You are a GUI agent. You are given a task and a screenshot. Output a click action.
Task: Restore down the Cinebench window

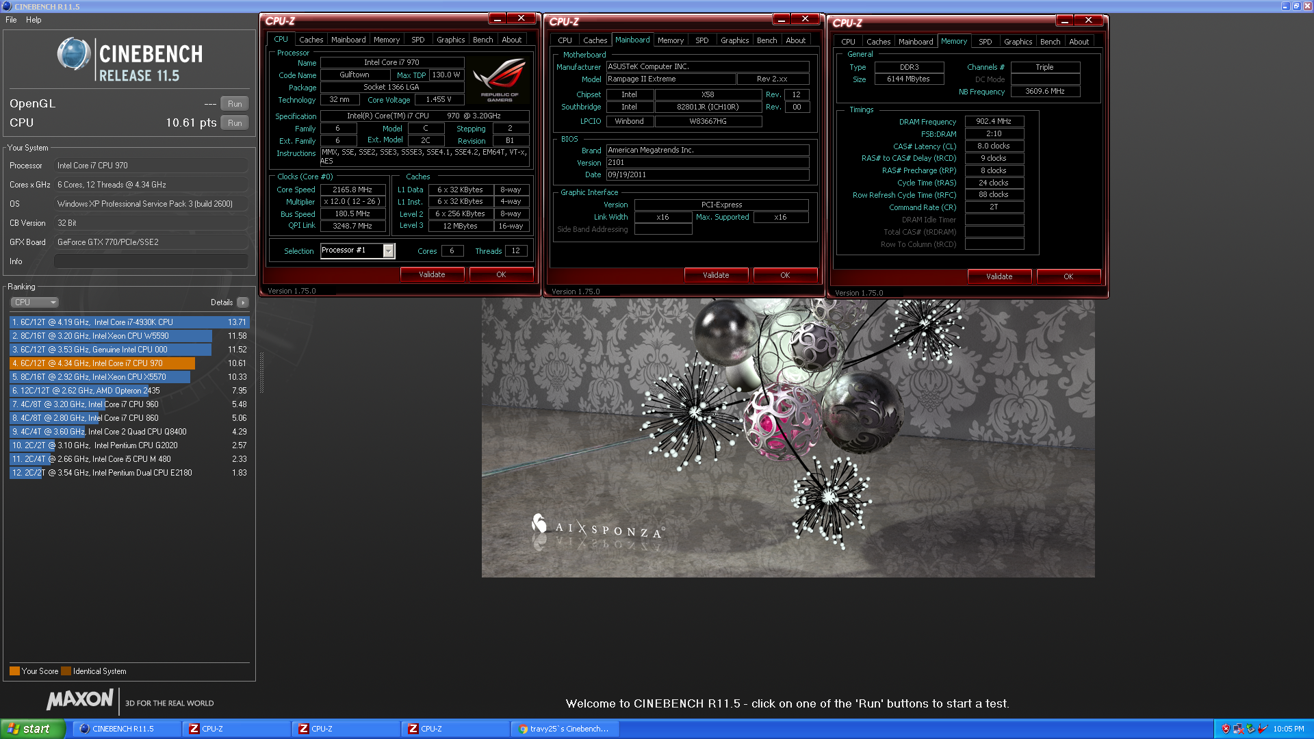tap(1296, 6)
